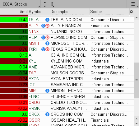Viewport: 139px width, 126px height.
Task: Click the 0.38 value in FLNC row
Action: (x=23, y=96)
